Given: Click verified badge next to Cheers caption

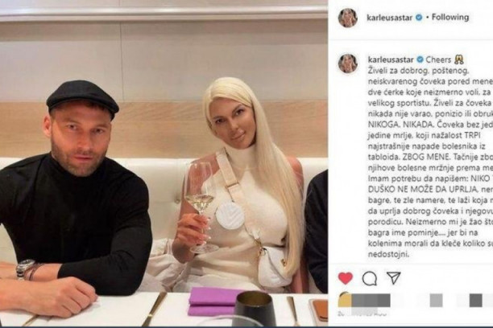Looking at the screenshot, I should pos(420,59).
